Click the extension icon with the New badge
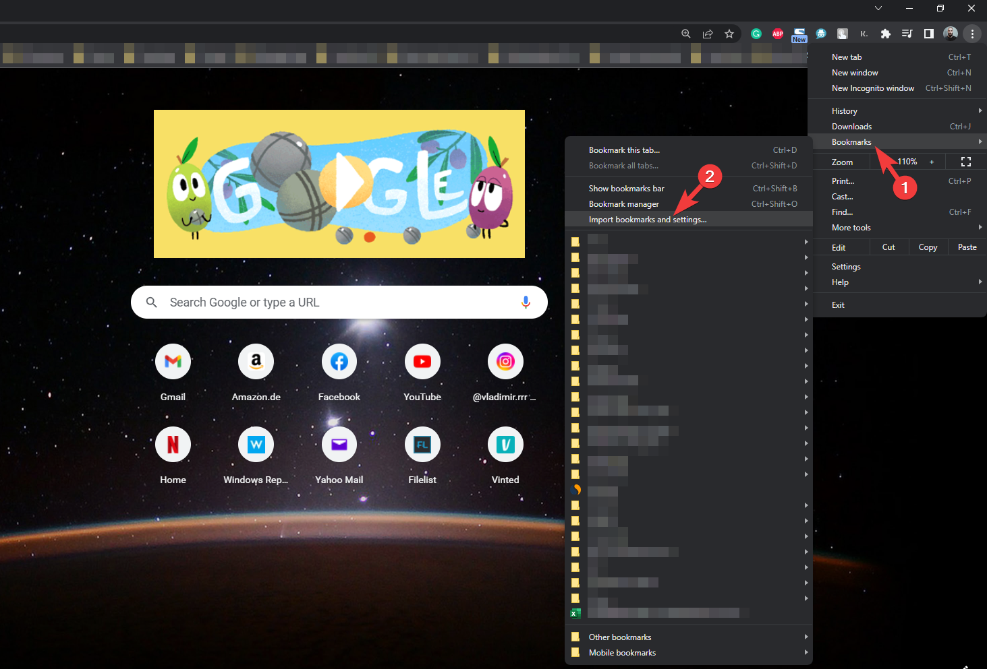This screenshot has width=987, height=669. pyautogui.click(x=799, y=34)
